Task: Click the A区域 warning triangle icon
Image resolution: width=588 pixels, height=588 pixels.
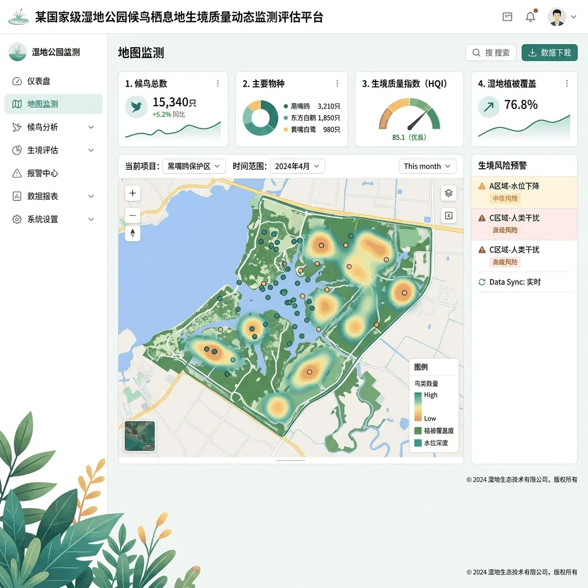Action: tap(482, 186)
